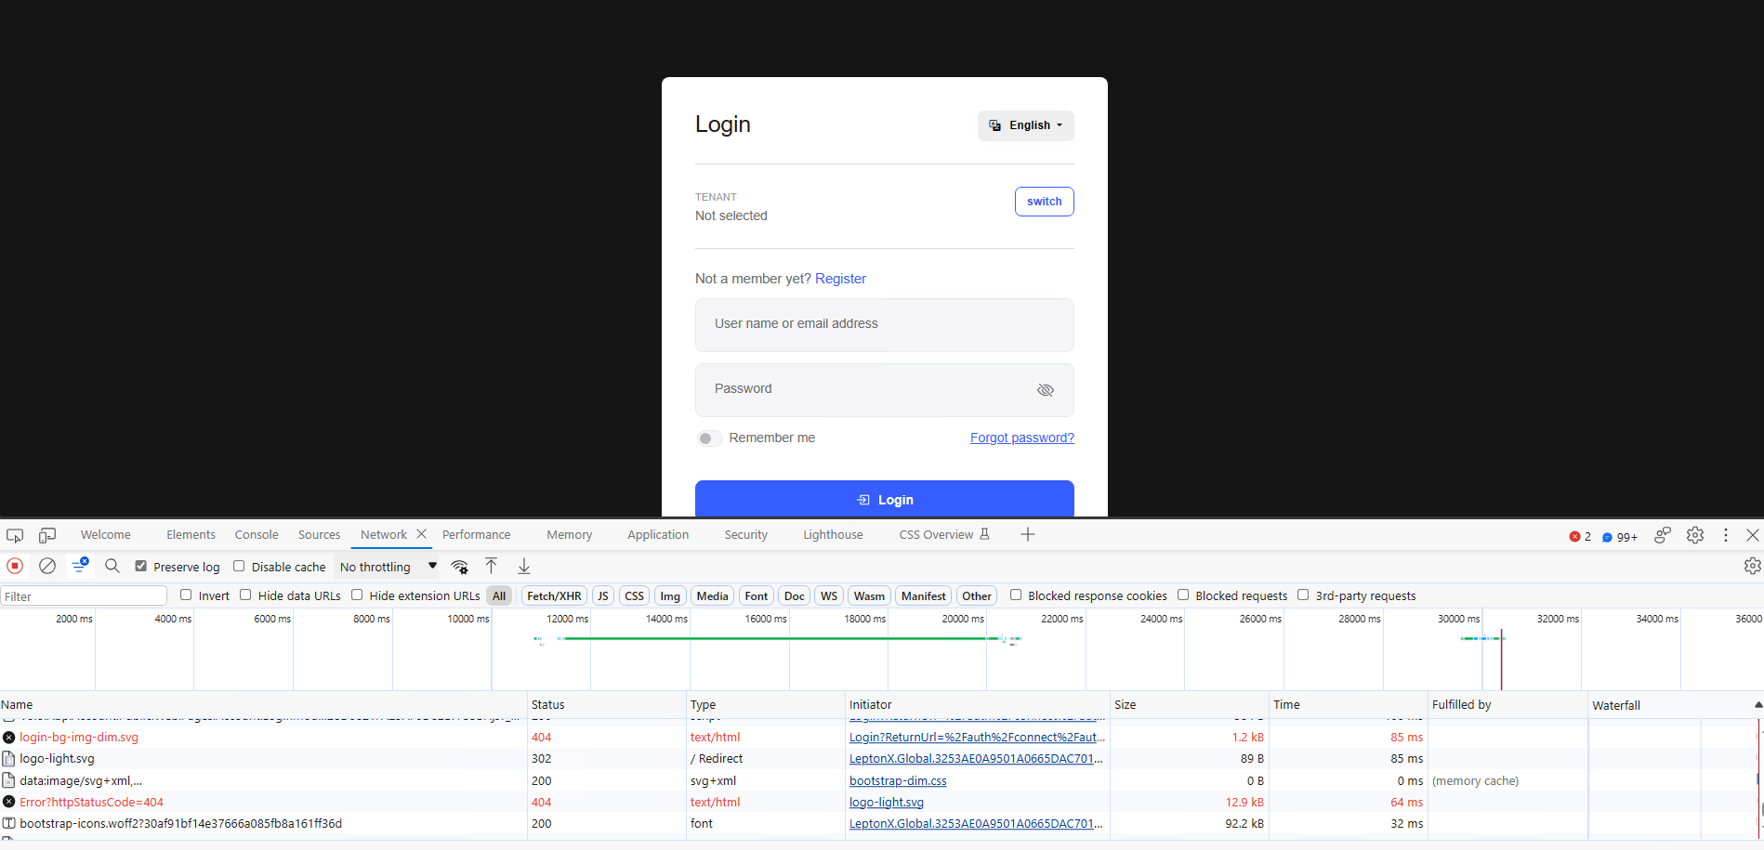
Task: Switch to the Console tab
Action: [x=257, y=534]
